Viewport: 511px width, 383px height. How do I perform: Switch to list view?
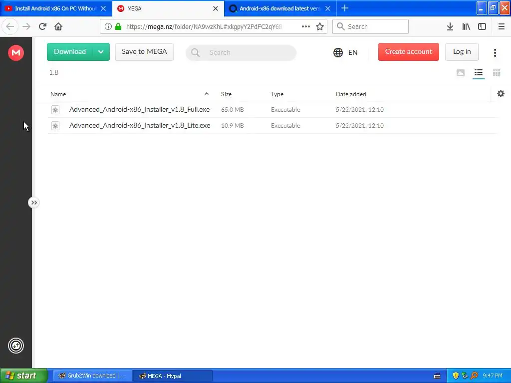click(479, 73)
